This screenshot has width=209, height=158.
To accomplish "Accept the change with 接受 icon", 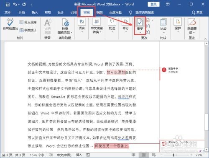I will point(140,22).
